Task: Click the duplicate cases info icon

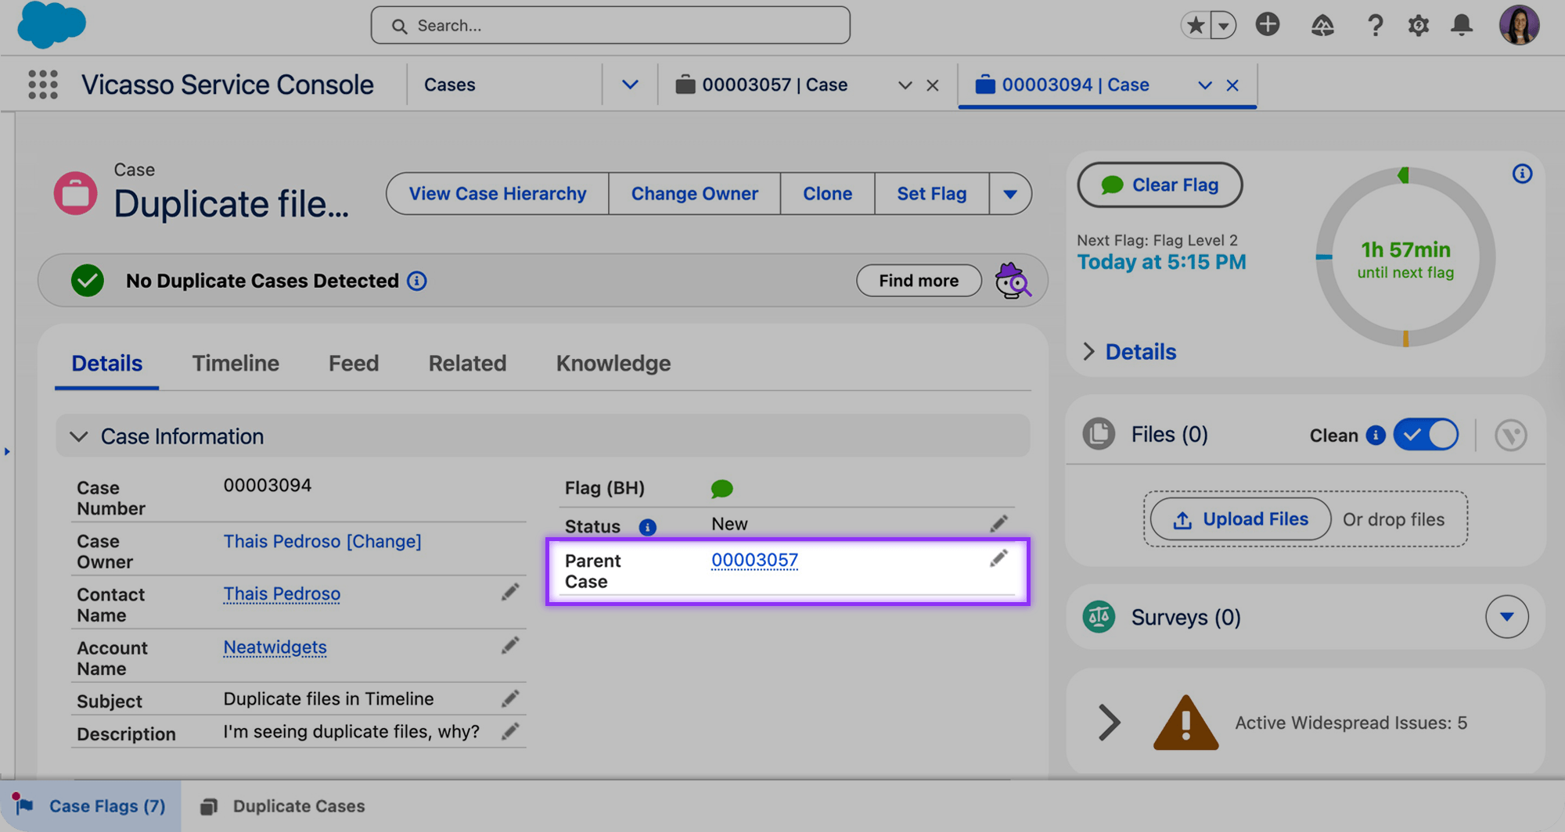Action: pos(417,281)
